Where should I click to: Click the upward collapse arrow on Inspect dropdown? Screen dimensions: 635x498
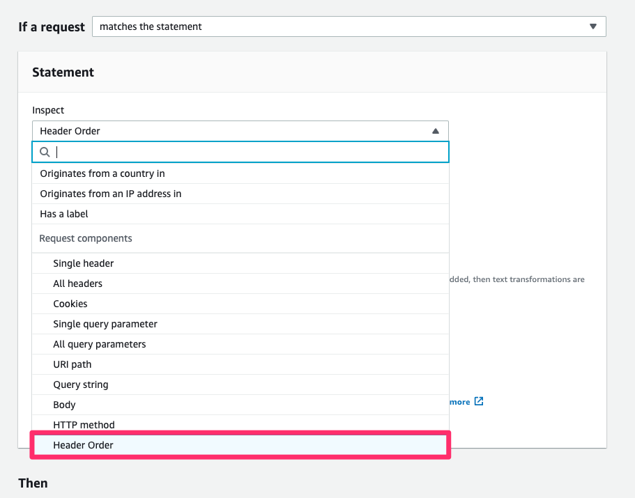(x=436, y=130)
